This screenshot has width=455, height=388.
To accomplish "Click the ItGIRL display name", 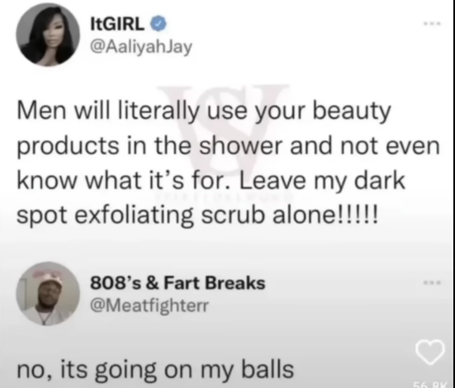I will pyautogui.click(x=117, y=24).
